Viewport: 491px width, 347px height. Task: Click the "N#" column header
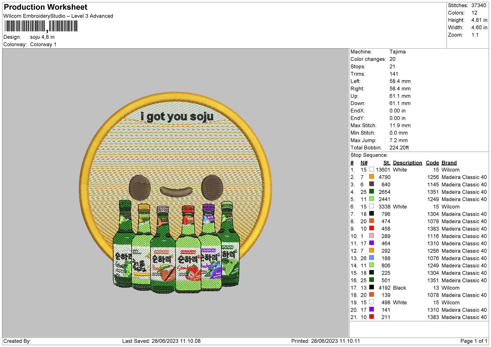[364, 162]
